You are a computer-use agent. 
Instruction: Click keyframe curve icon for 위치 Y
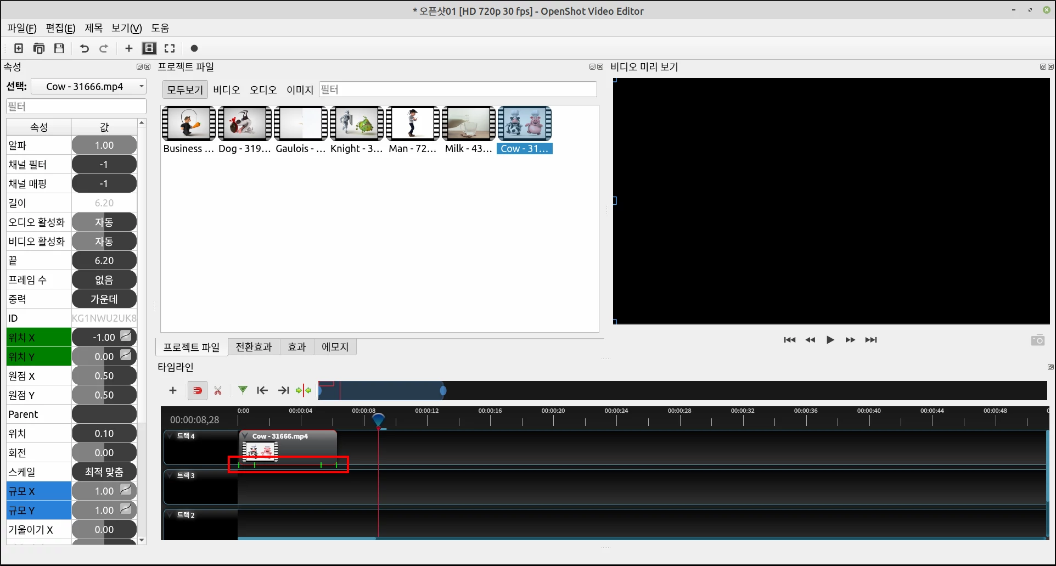[126, 355]
